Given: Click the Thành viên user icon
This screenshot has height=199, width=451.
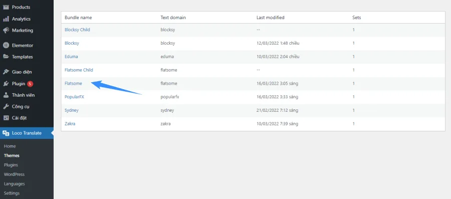Looking at the screenshot, I should (6, 95).
